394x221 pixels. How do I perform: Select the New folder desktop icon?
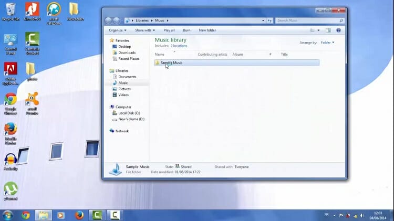(x=75, y=12)
